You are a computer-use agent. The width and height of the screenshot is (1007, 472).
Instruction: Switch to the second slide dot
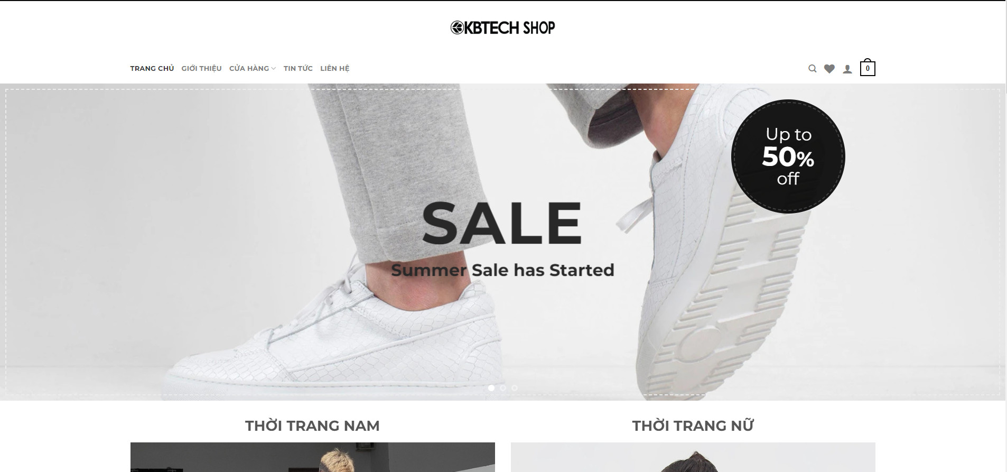[x=503, y=388]
